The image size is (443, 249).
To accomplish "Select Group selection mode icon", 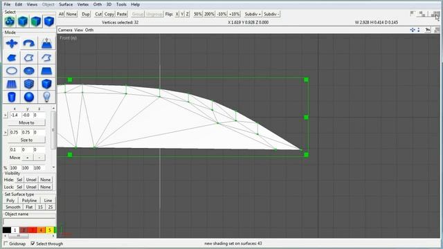I will [10, 21].
